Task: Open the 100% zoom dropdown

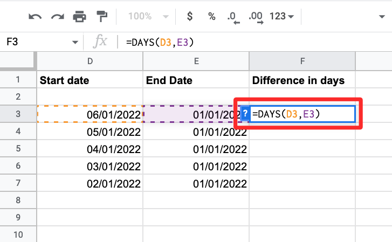Action: tap(143, 16)
